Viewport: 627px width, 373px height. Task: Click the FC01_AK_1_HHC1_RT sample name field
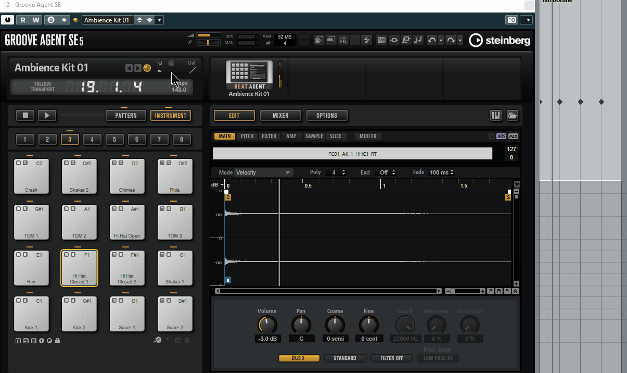352,154
